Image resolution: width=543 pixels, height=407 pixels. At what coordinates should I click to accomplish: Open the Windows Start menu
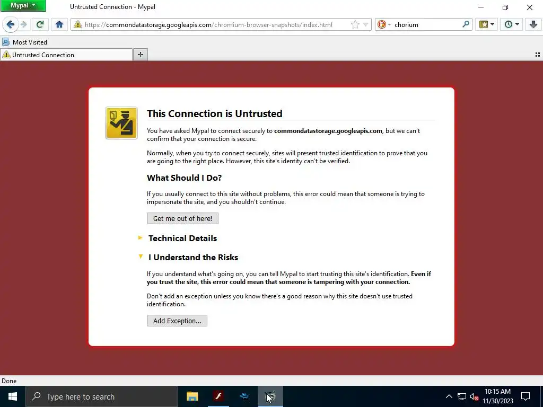(13, 396)
